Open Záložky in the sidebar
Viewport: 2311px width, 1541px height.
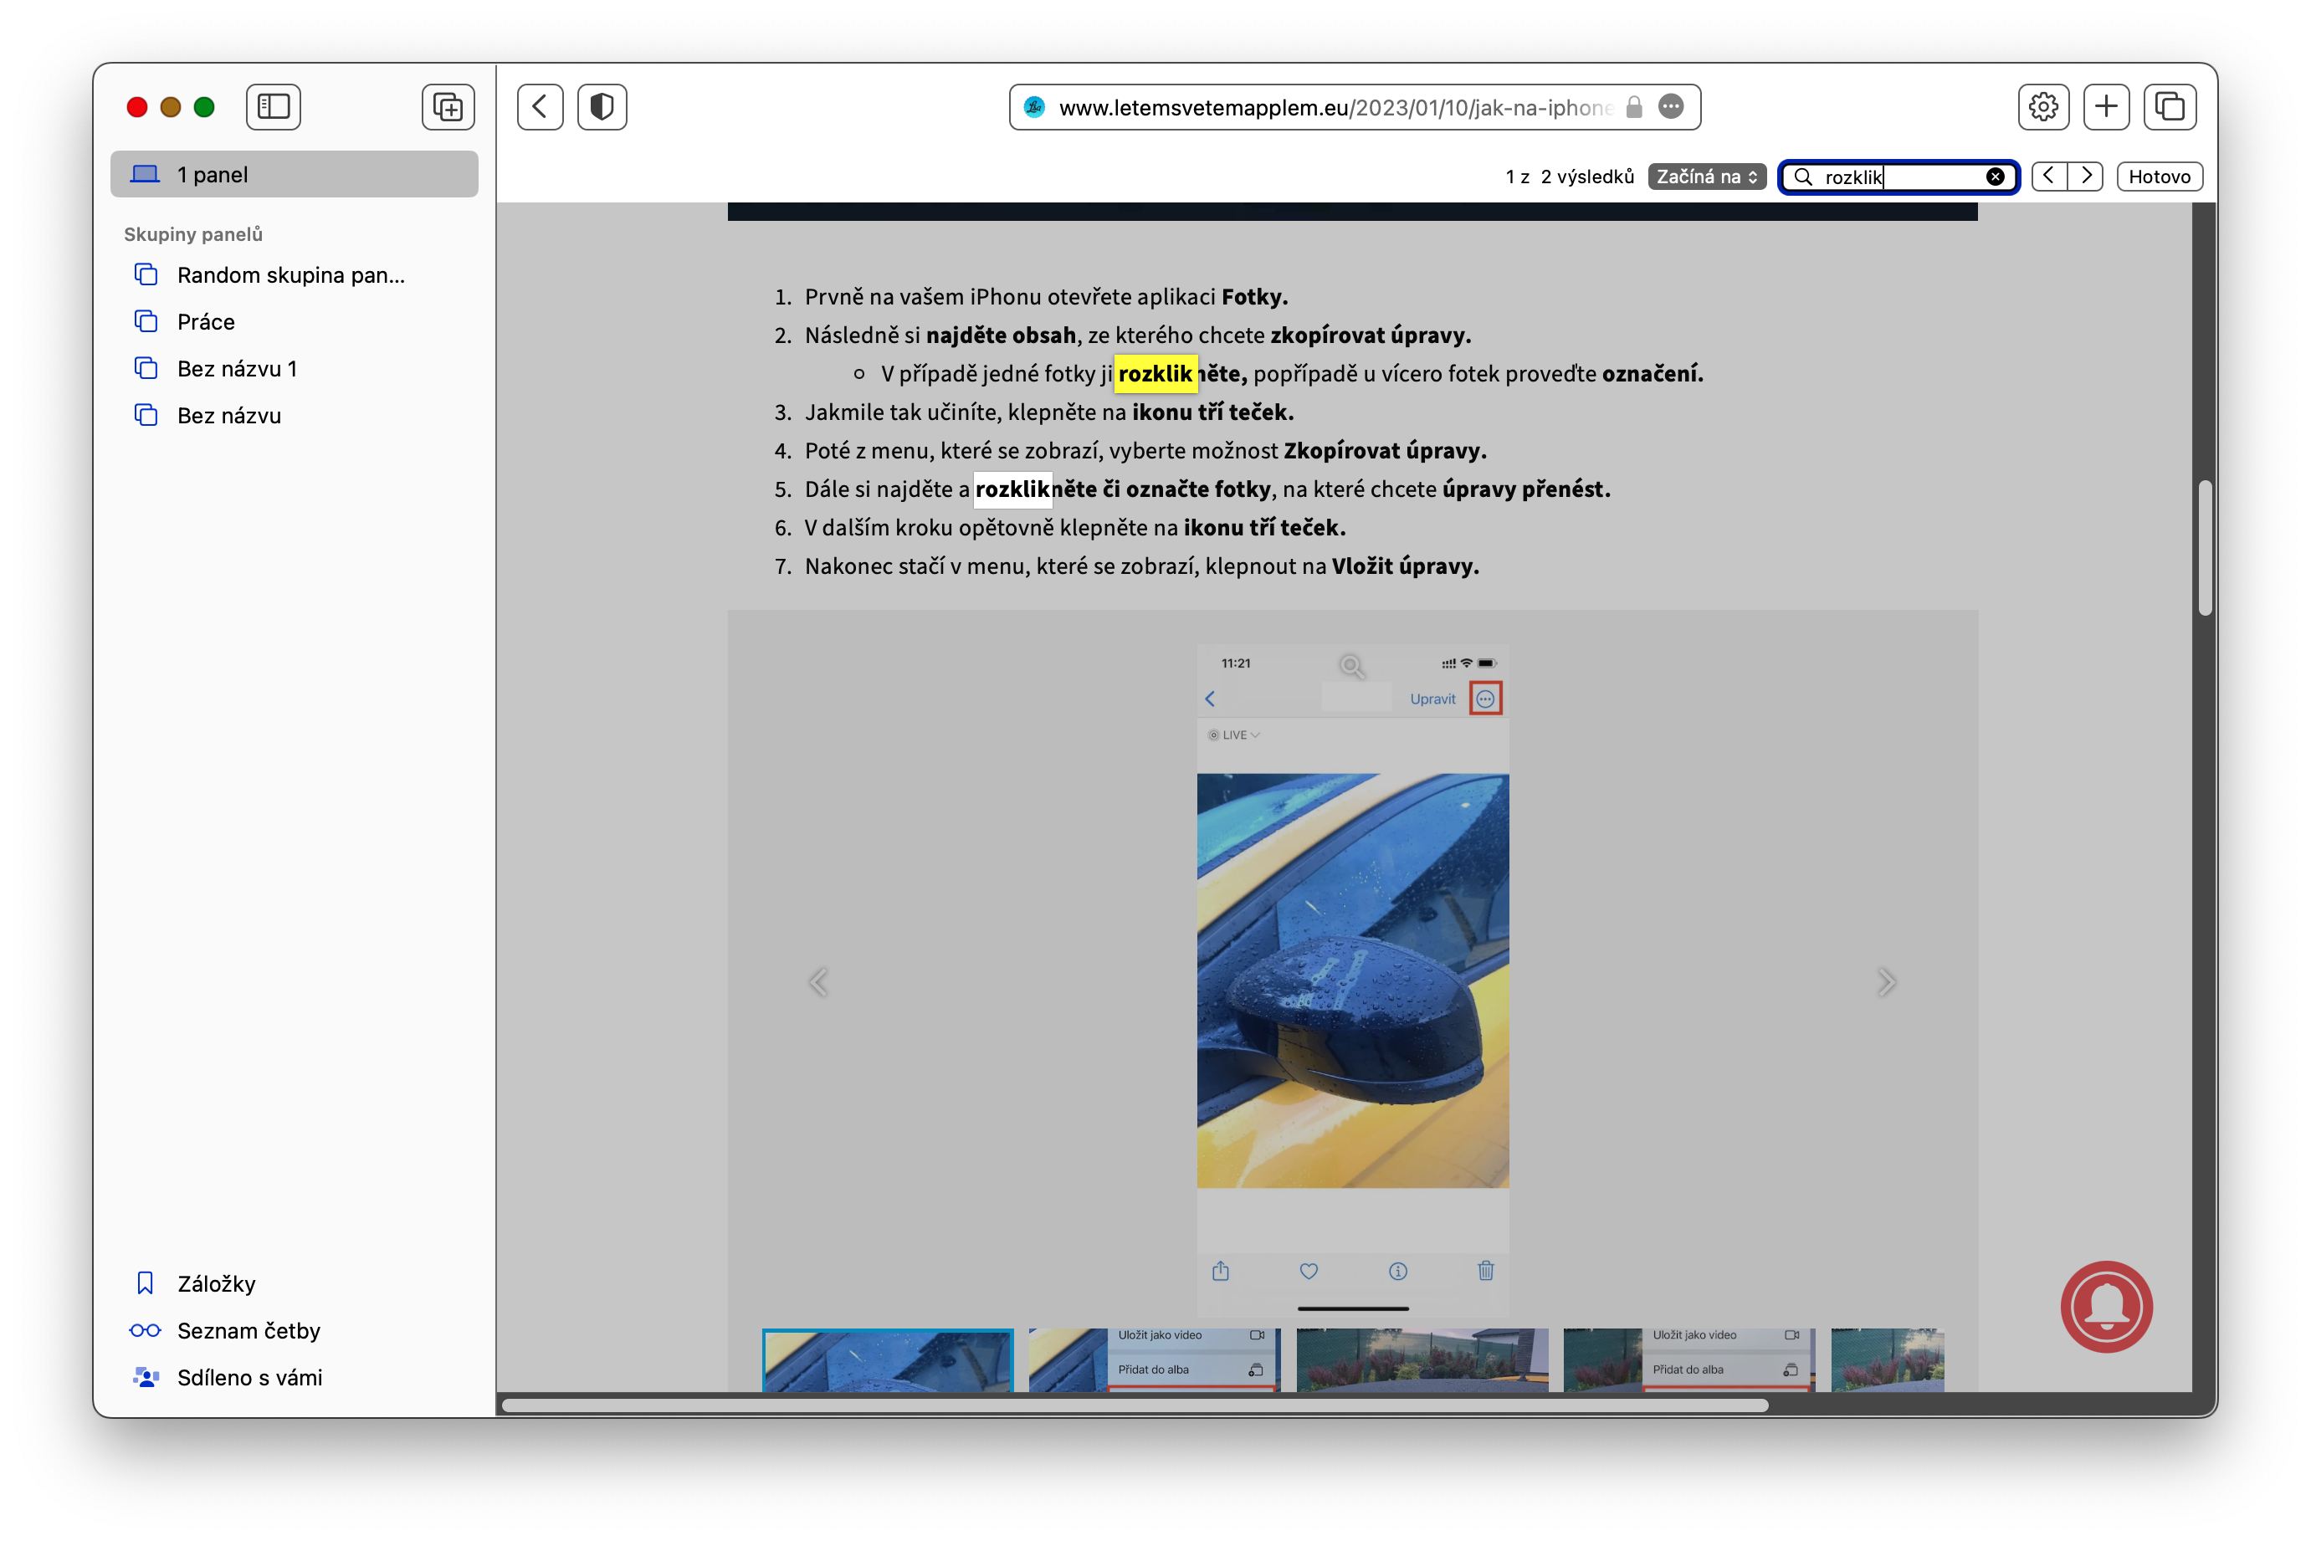pos(216,1283)
